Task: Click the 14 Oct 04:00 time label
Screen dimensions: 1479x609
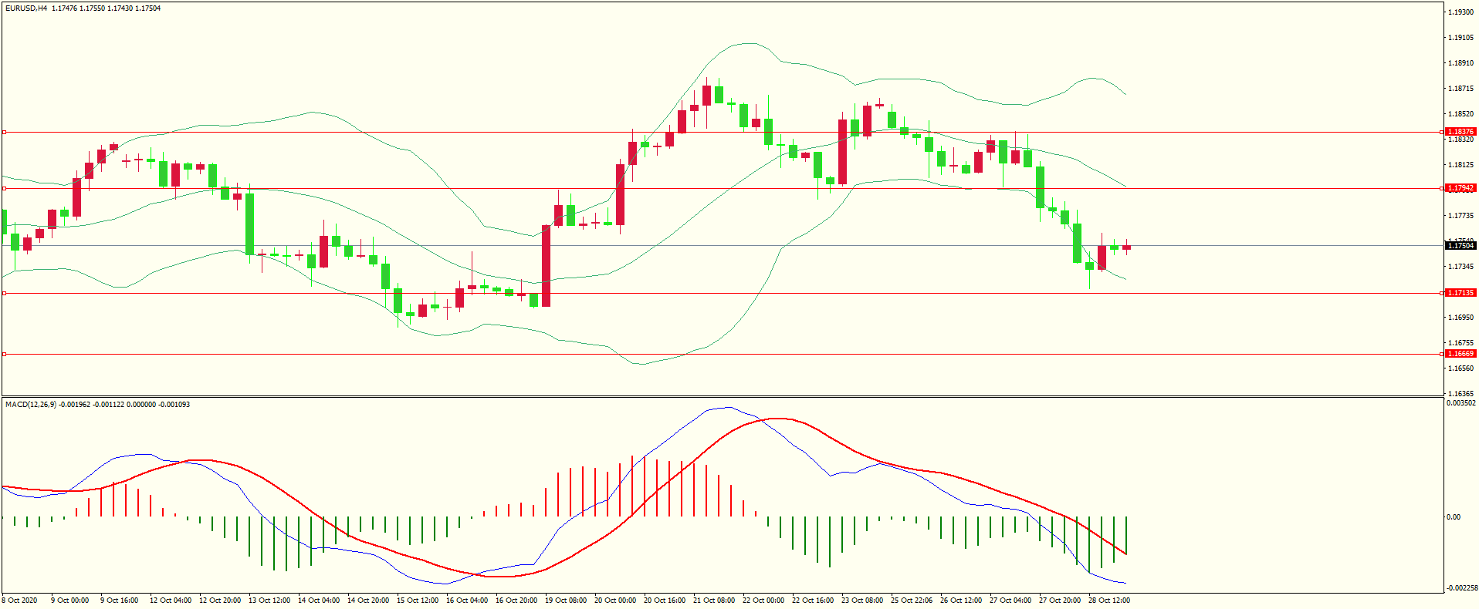Action: click(x=319, y=601)
